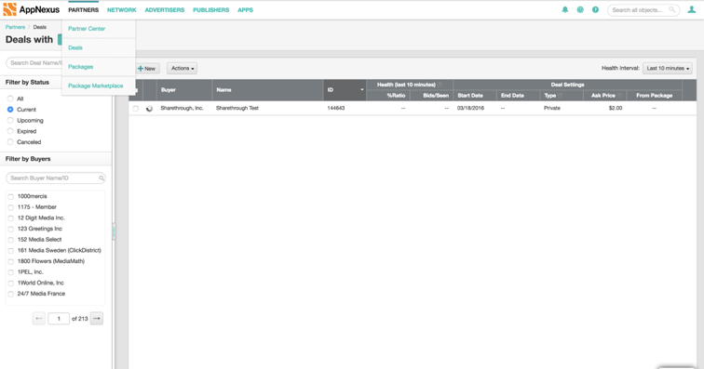This screenshot has height=369, width=704.
Task: Open the user profile icon
Action: pyautogui.click(x=691, y=10)
